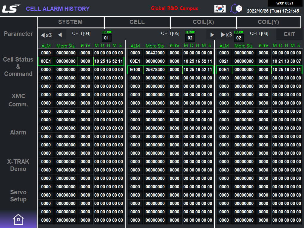The image size is (304, 228).
Task: Jump back three cells with left x3 arrow
Action: tap(46, 35)
